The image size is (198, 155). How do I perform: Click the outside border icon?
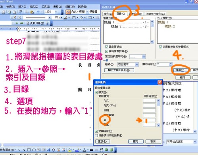click(x=74, y=17)
